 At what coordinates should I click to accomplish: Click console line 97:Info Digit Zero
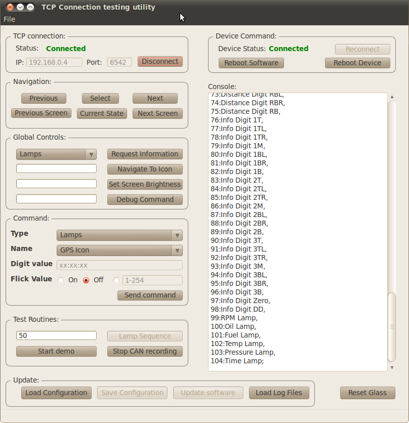[240, 301]
